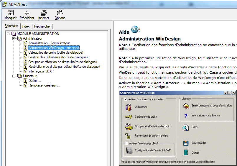Click question-mark icon beside Groupes et affection
The width and height of the screenshot is (237, 166).
point(25,62)
